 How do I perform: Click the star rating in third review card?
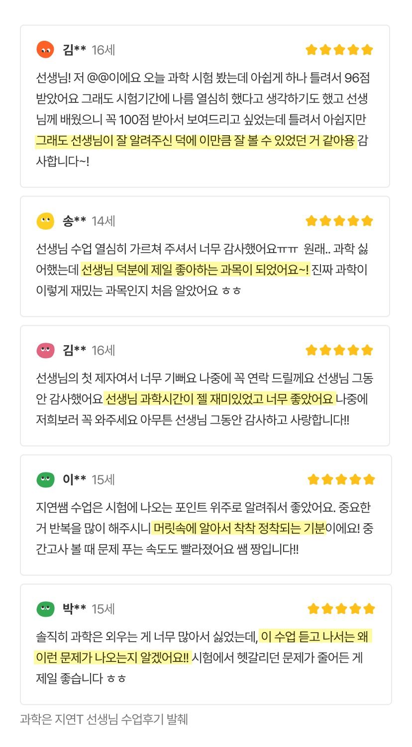point(339,350)
